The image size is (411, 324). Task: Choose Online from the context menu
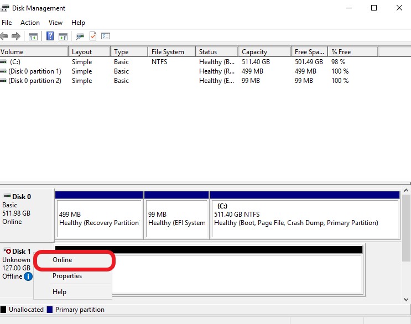pos(63,259)
